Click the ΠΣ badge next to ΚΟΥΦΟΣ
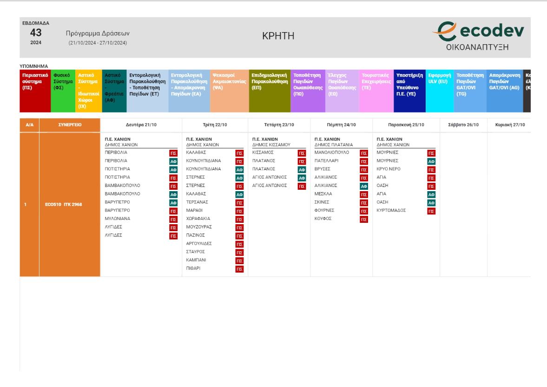 point(364,219)
